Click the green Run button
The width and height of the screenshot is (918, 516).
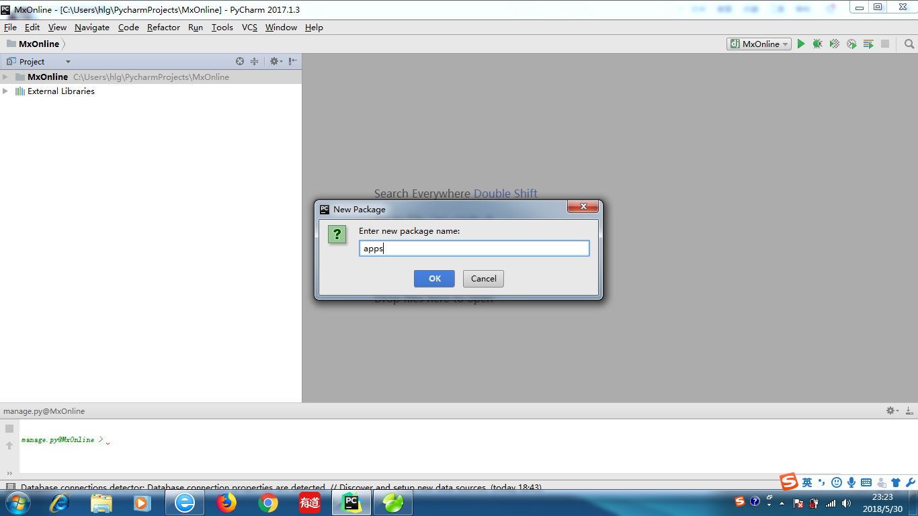click(x=800, y=44)
